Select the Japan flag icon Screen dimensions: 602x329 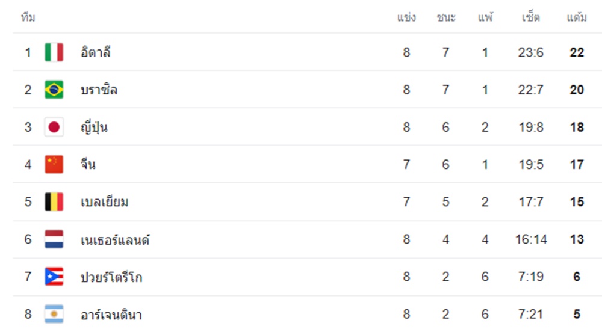point(54,127)
